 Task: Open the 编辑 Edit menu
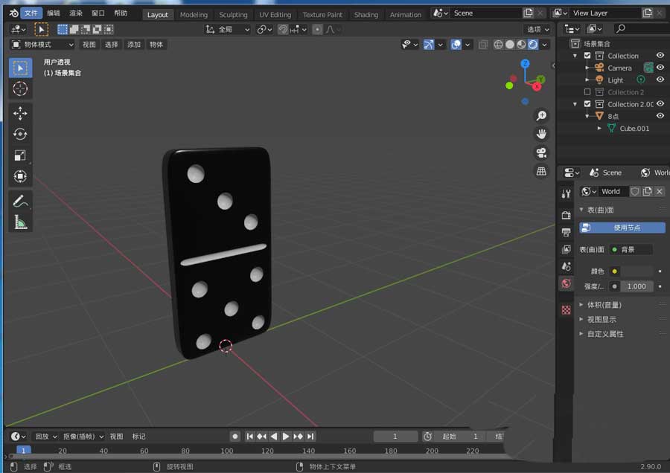click(54, 13)
